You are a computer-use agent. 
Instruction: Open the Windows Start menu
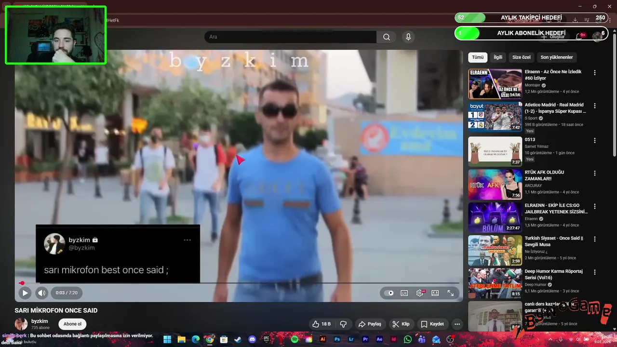167,339
